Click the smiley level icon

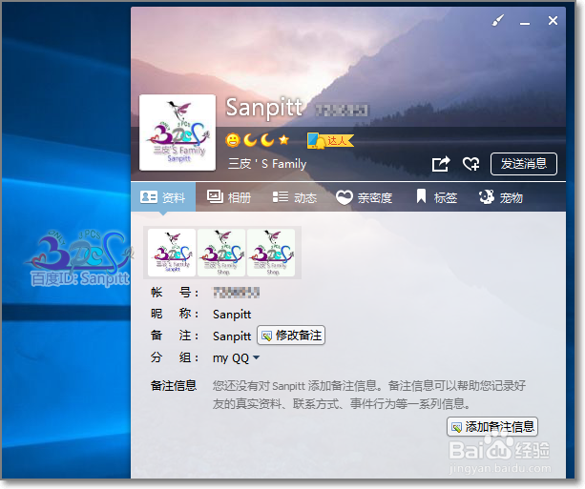(x=233, y=140)
